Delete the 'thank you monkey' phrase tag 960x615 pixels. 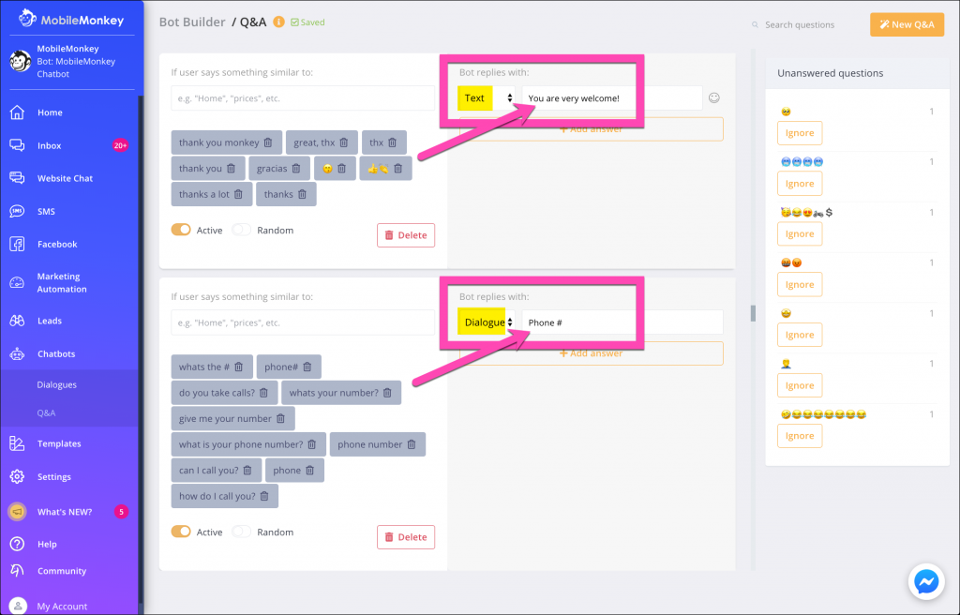click(268, 142)
